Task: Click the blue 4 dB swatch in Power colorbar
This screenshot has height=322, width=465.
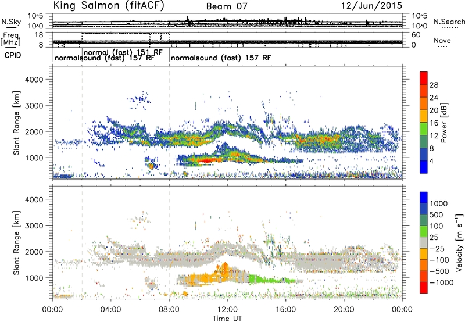Action: [x=424, y=167]
